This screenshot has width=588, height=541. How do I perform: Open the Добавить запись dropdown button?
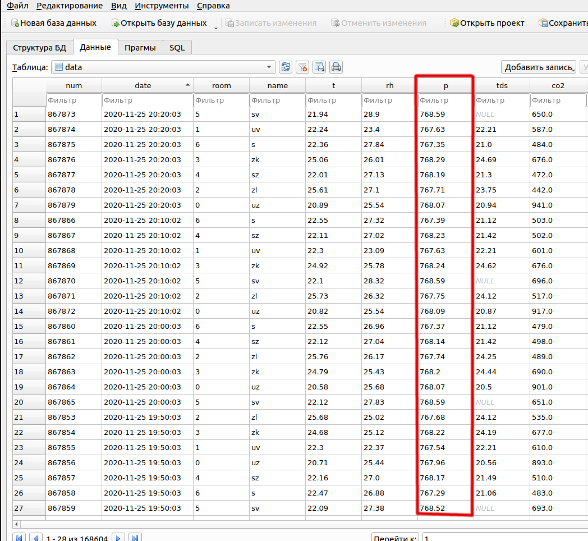coord(539,67)
